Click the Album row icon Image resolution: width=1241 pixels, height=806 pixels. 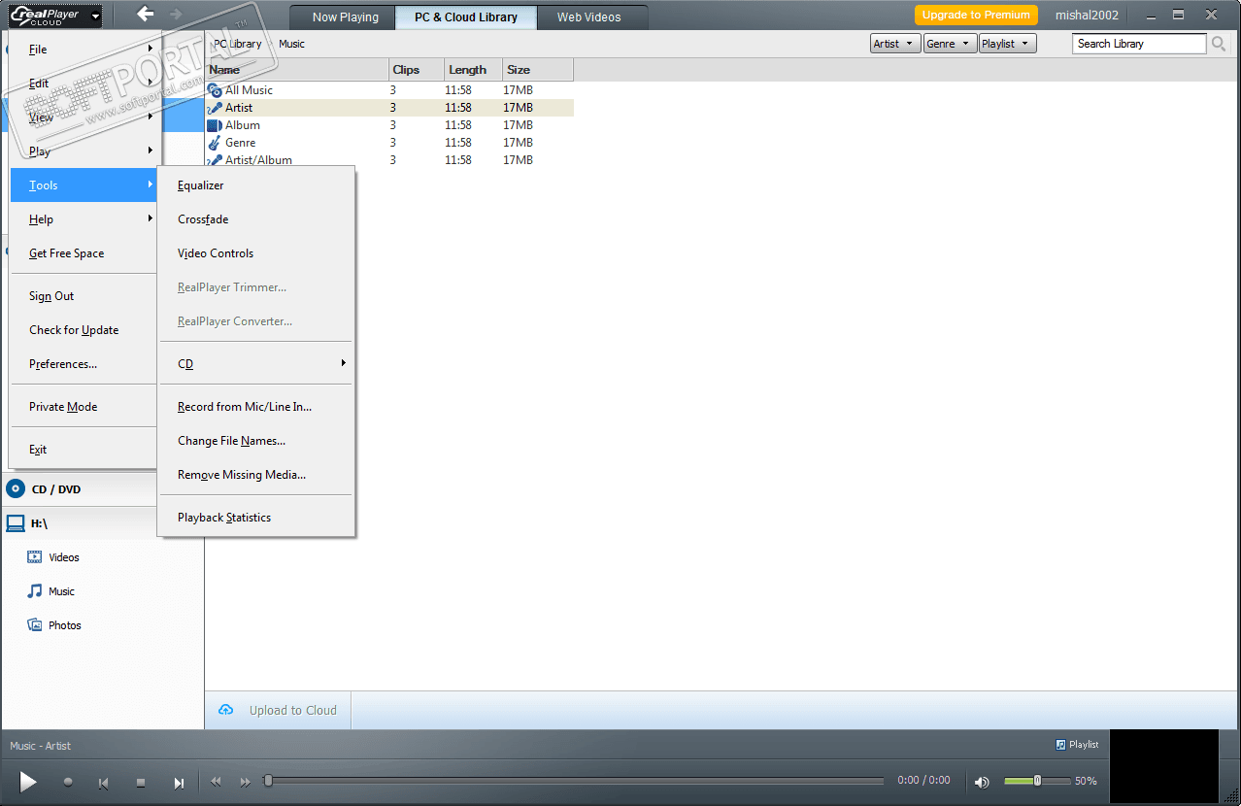point(215,125)
